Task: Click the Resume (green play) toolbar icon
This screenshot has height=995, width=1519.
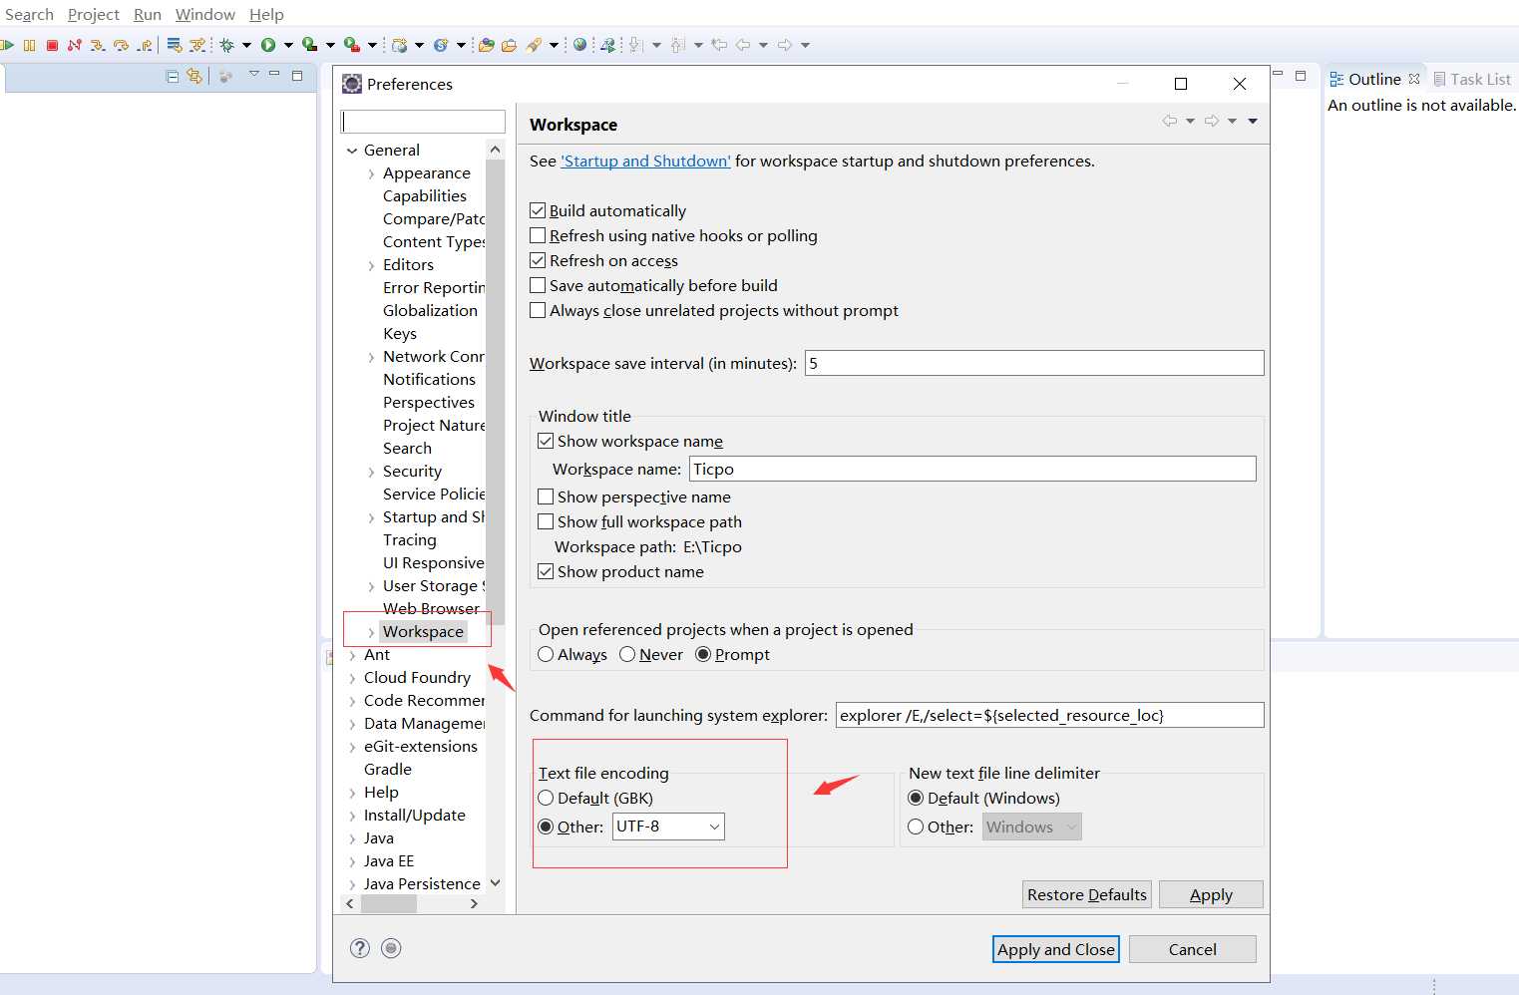Action: (7, 45)
